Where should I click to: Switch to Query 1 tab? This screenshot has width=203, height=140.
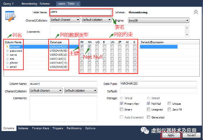click(x=8, y=4)
